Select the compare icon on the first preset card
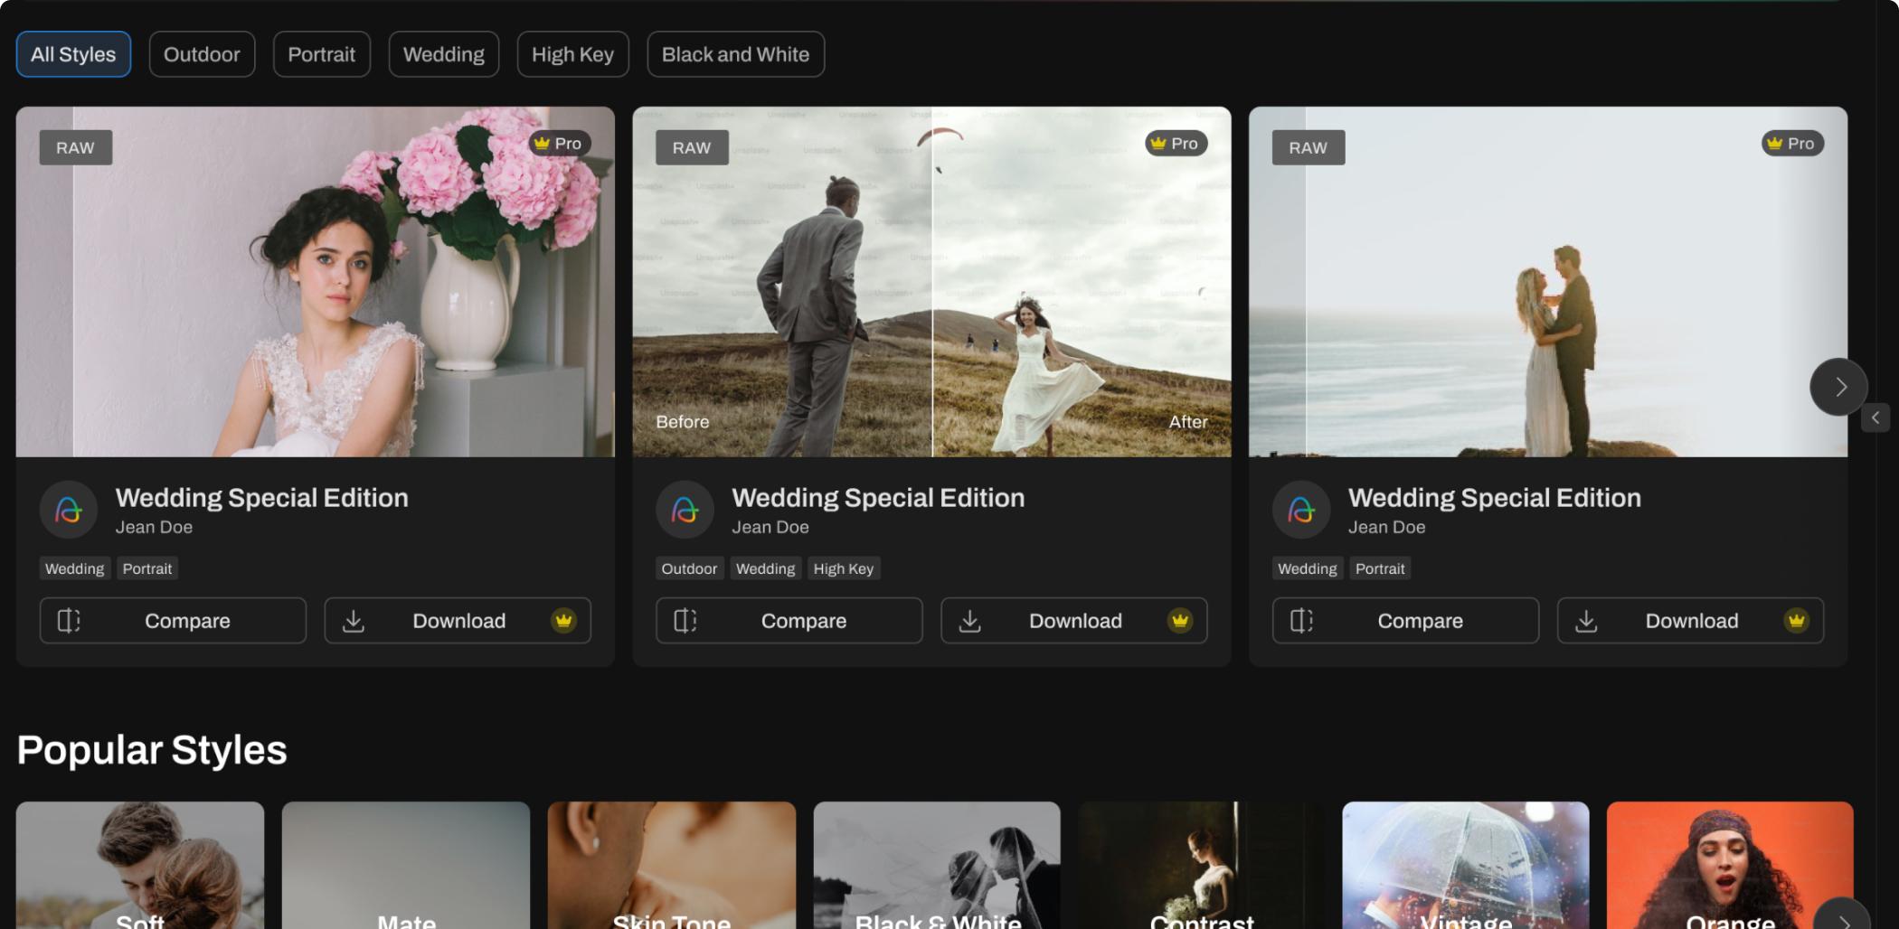1899x929 pixels. point(69,621)
